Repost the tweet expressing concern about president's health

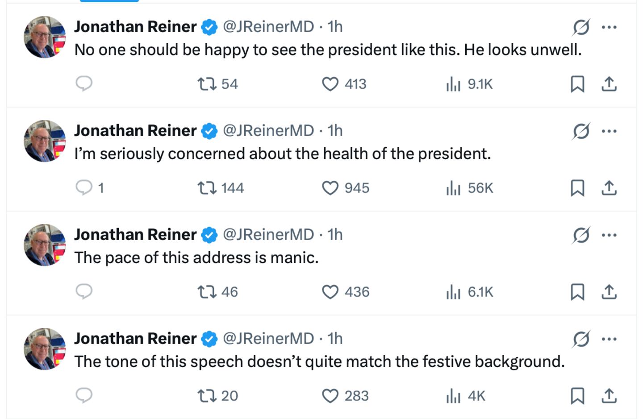tap(208, 188)
